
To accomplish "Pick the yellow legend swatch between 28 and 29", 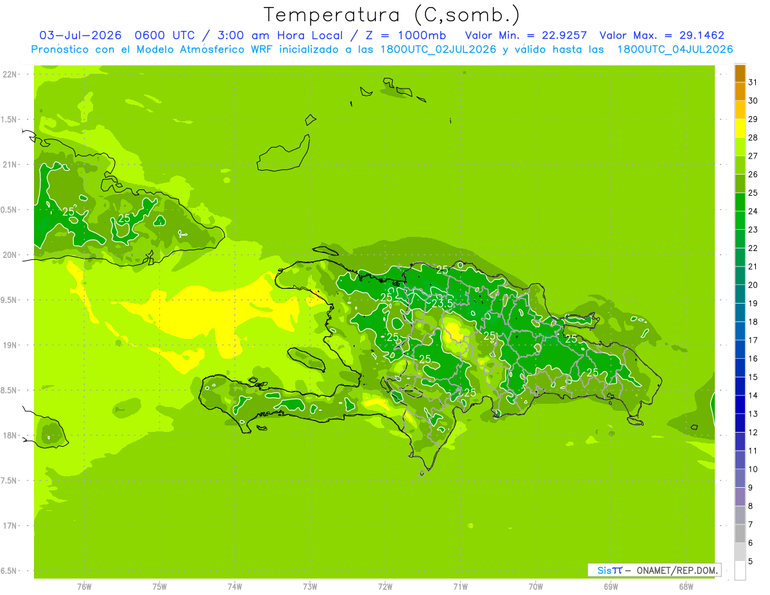I will (740, 128).
